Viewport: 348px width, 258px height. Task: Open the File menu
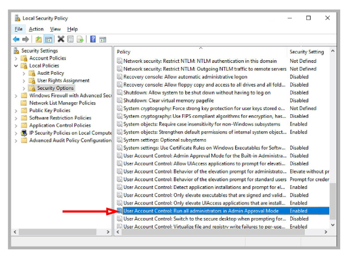pyautogui.click(x=19, y=29)
